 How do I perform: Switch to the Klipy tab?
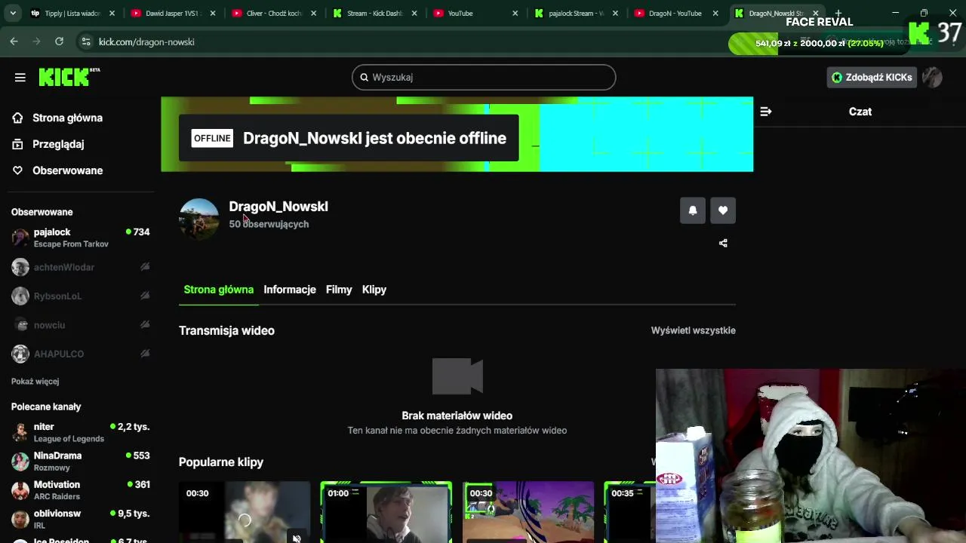(374, 290)
